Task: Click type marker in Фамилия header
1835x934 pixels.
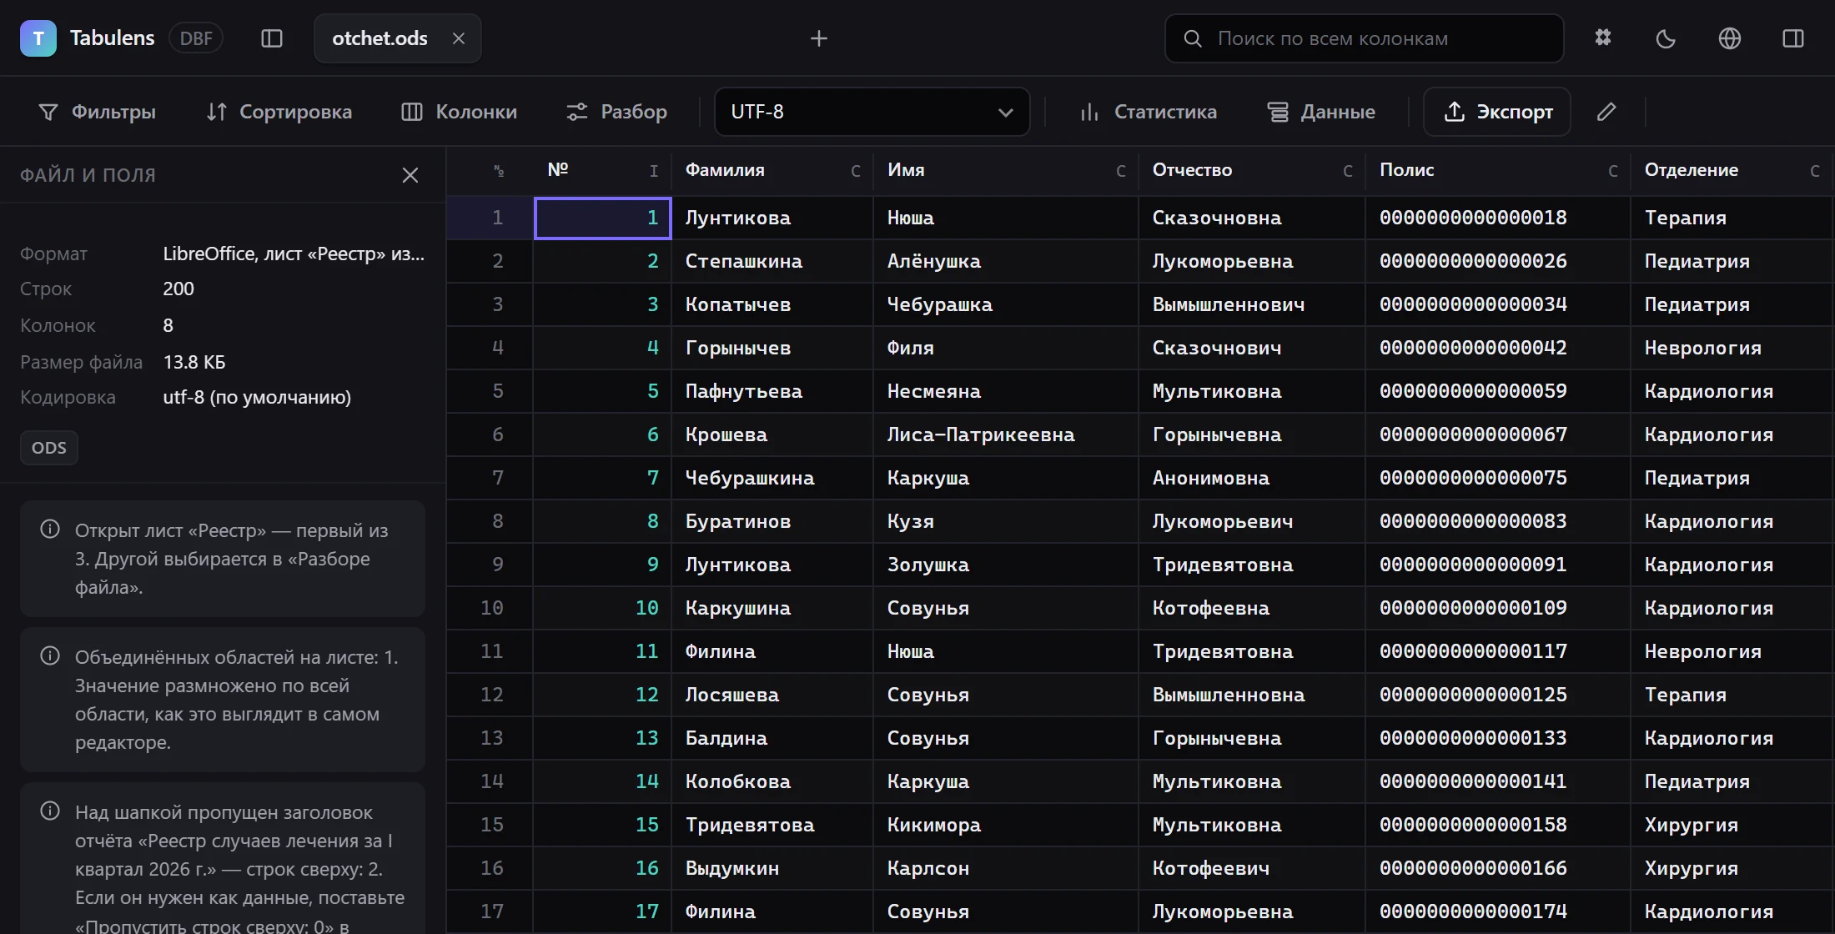Action: [856, 171]
